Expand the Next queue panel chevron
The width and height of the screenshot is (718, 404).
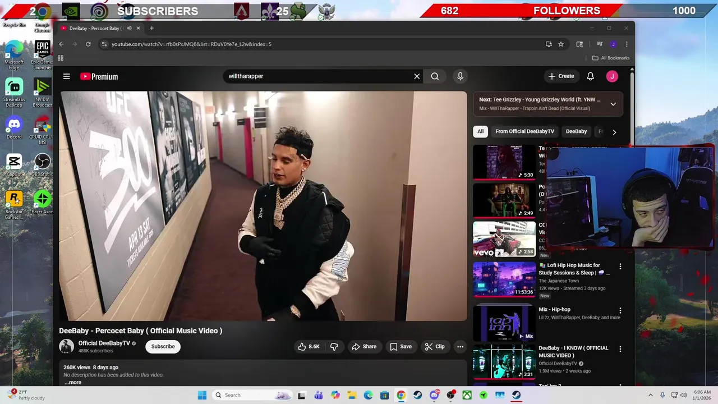pyautogui.click(x=613, y=104)
